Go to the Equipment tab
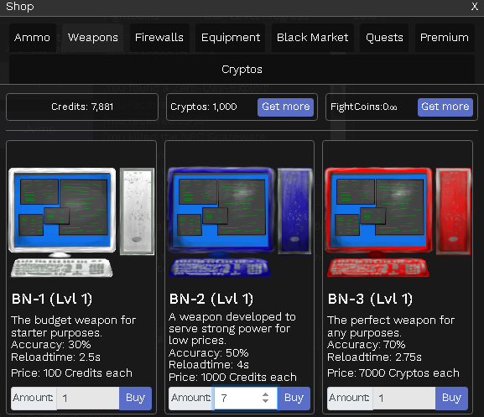This screenshot has height=417, width=484. point(231,38)
